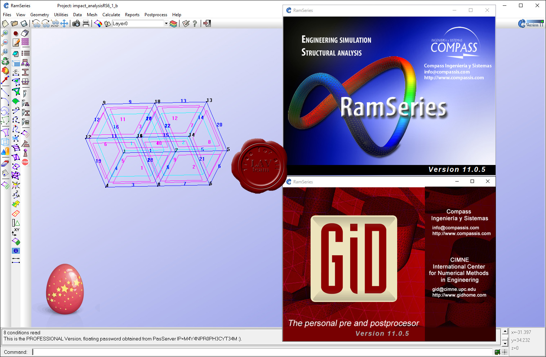Open the Help menu

coord(177,15)
